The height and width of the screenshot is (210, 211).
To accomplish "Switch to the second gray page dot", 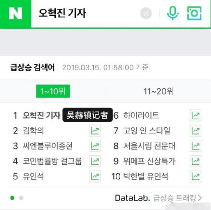I will (x=21, y=198).
